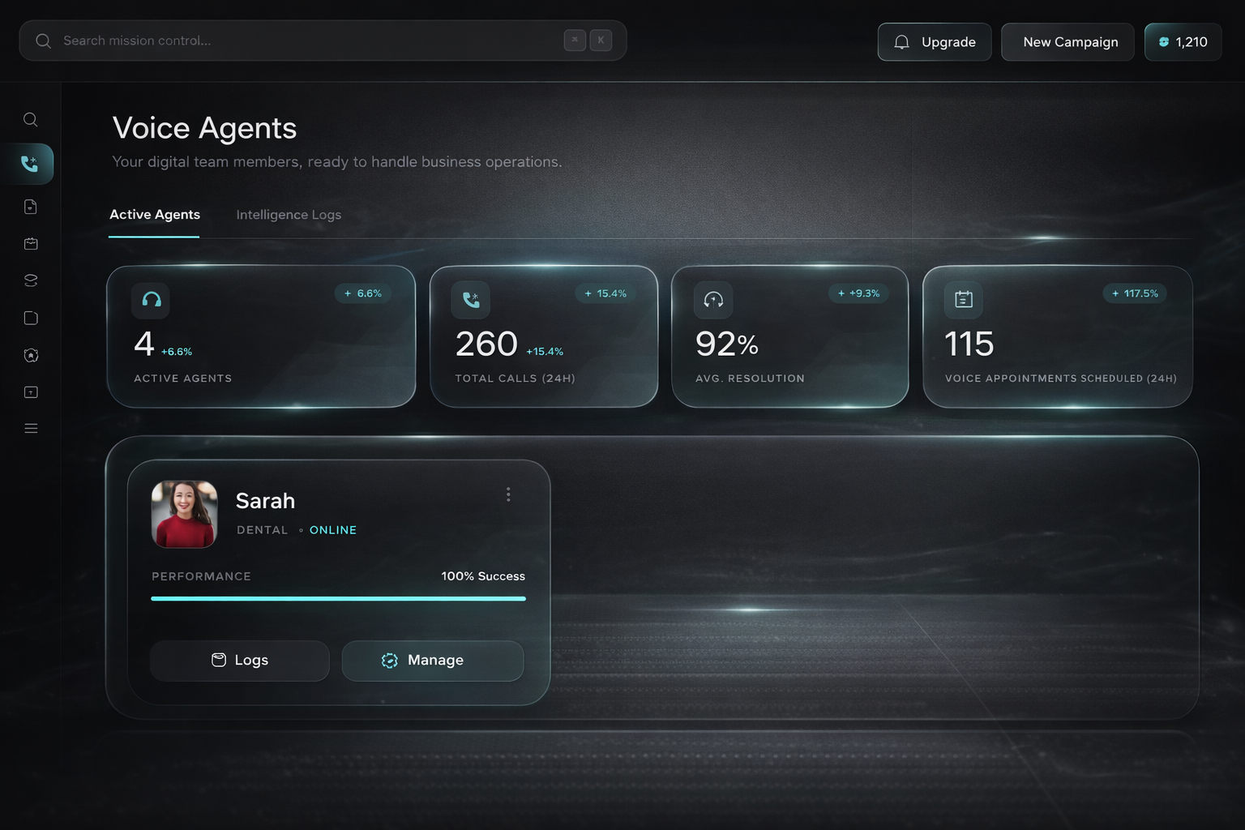Expand the +117.5% badge on appointments card
This screenshot has height=830, width=1245.
[x=1135, y=293]
